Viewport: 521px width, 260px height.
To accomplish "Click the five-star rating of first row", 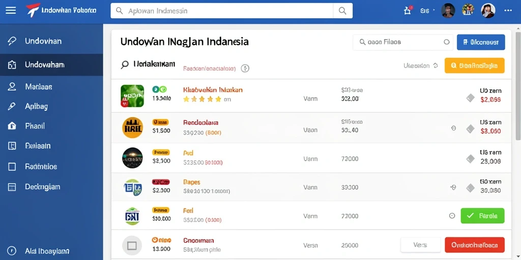I will click(x=202, y=99).
